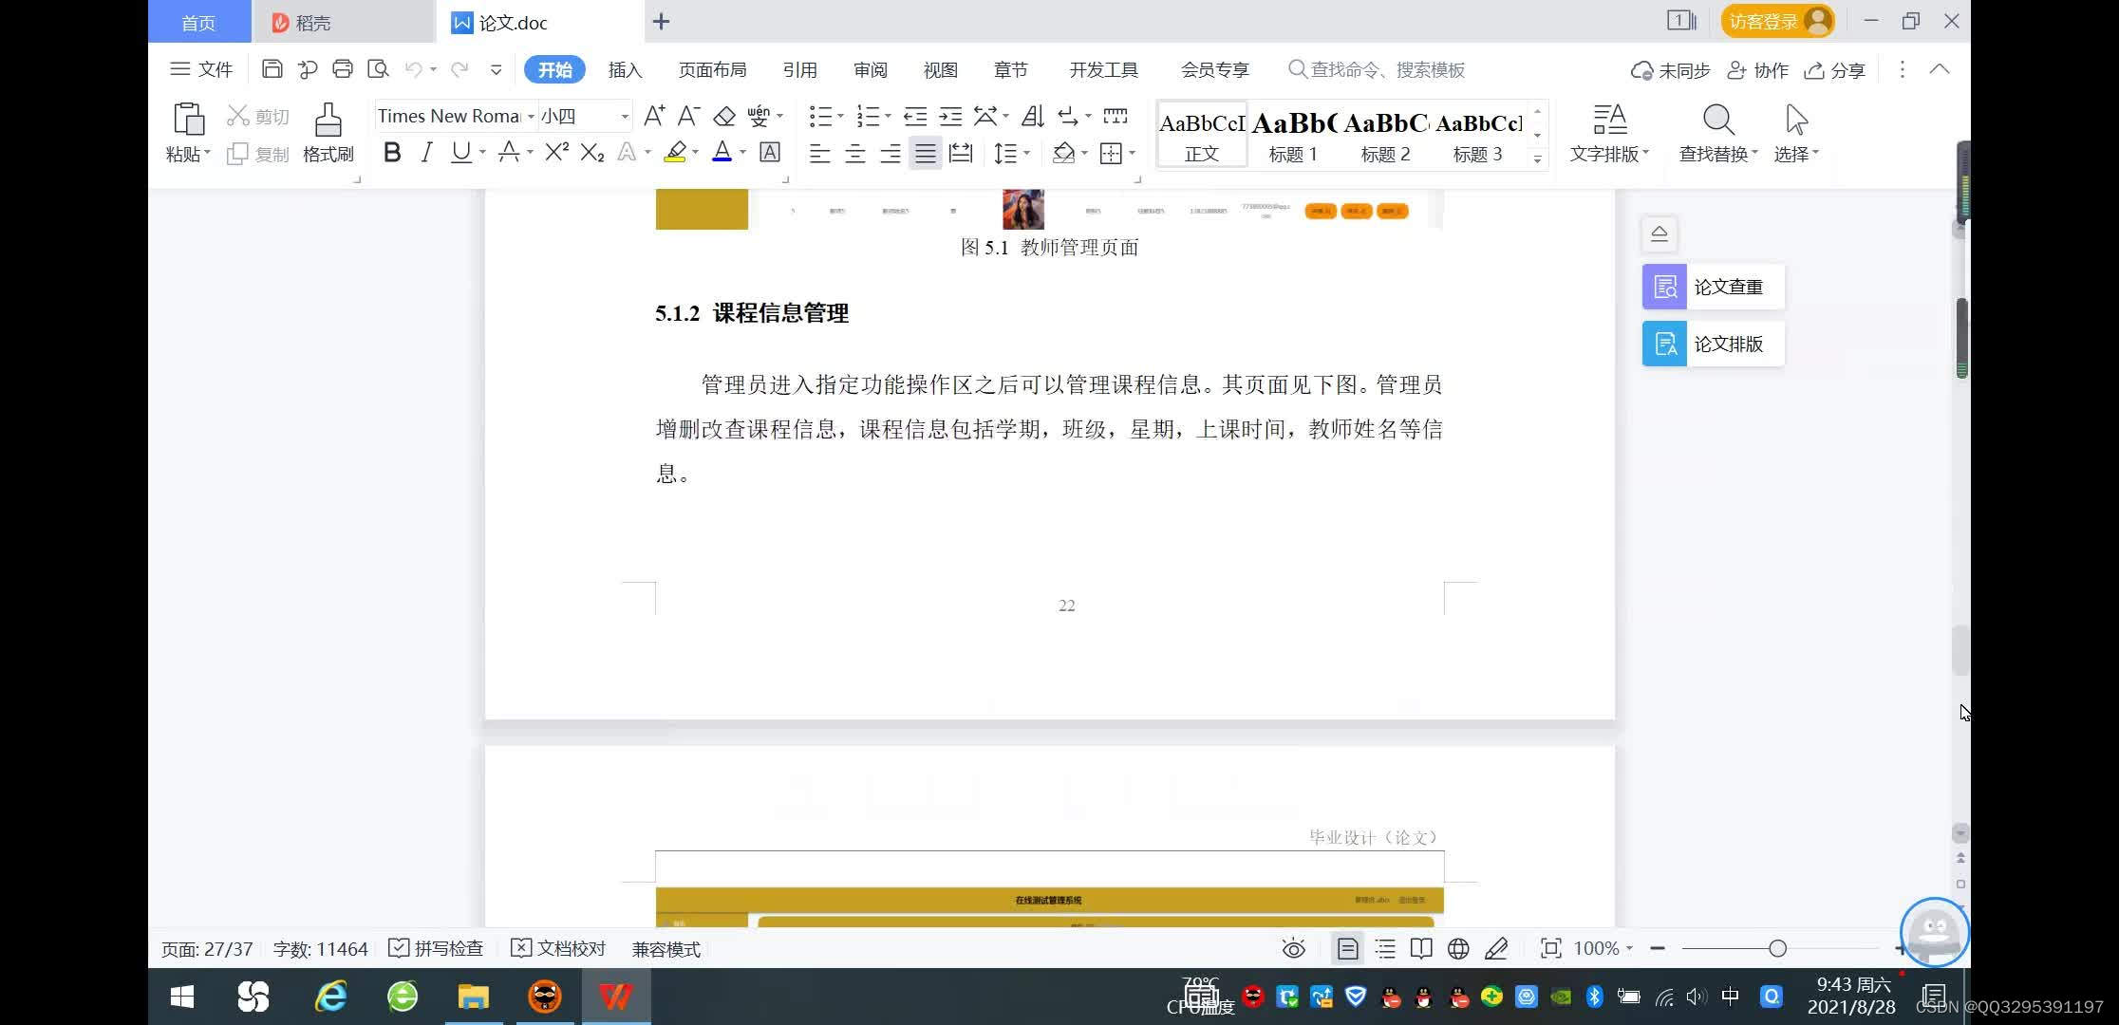Expand the styles gallery arrow
This screenshot has height=1025, width=2119.
1537,158
